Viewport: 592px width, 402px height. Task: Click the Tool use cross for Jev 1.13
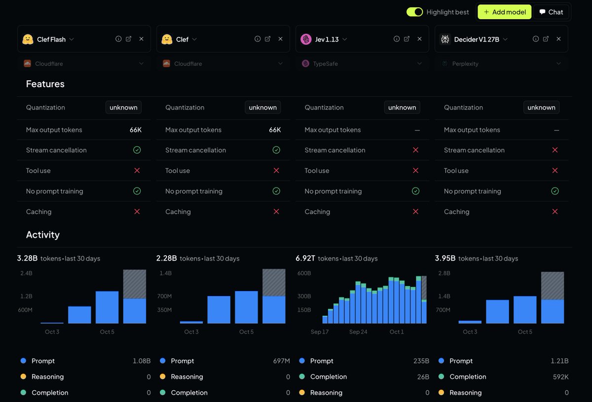416,170
